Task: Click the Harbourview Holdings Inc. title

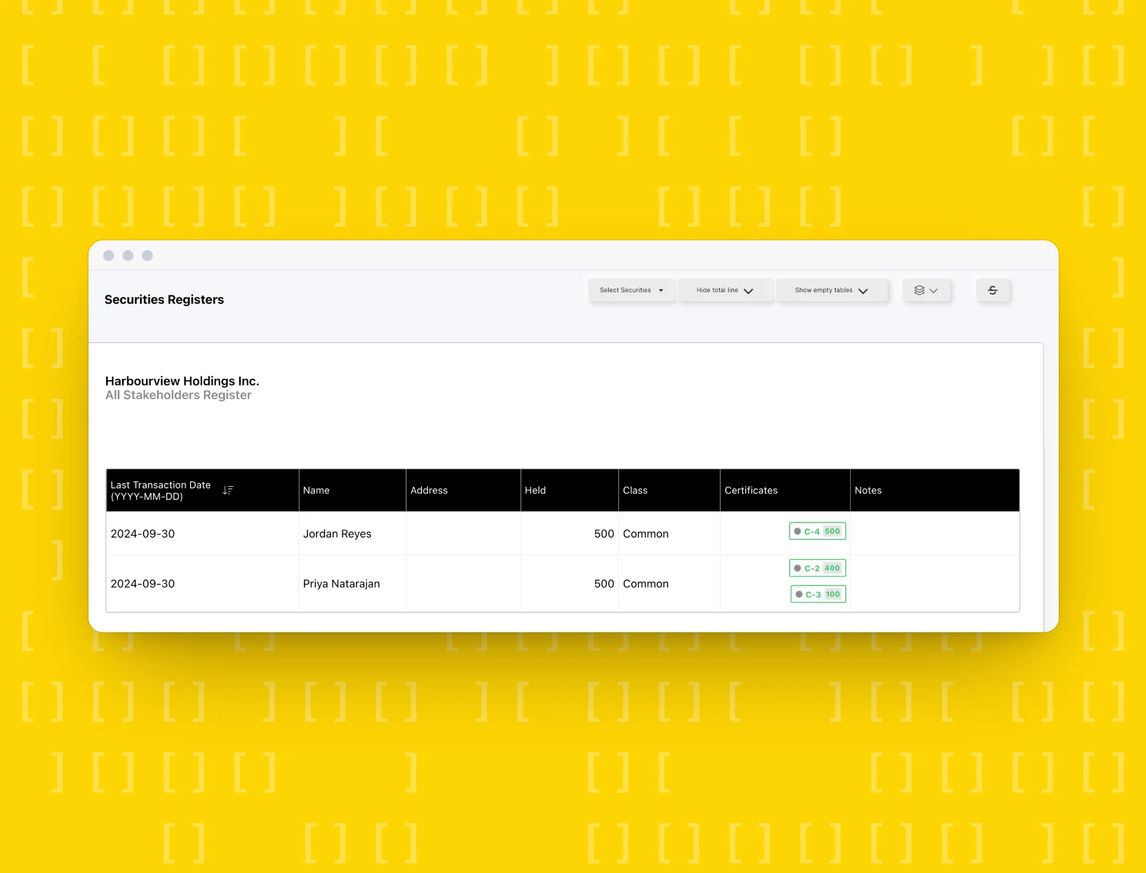Action: (182, 381)
